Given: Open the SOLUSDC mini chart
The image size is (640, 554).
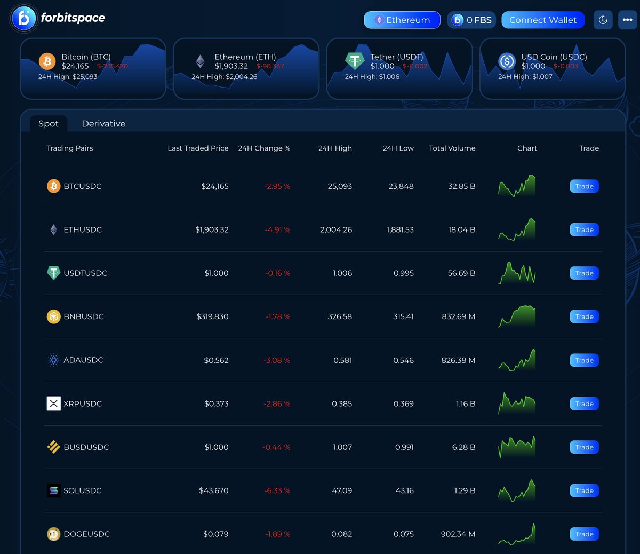Looking at the screenshot, I should (517, 490).
